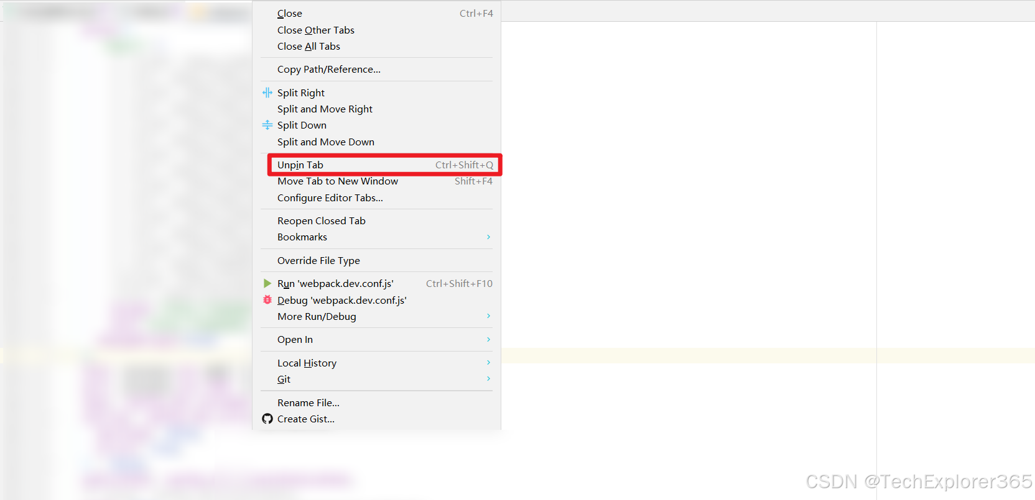Select Move Tab to New Window
1035x500 pixels.
coord(376,181)
